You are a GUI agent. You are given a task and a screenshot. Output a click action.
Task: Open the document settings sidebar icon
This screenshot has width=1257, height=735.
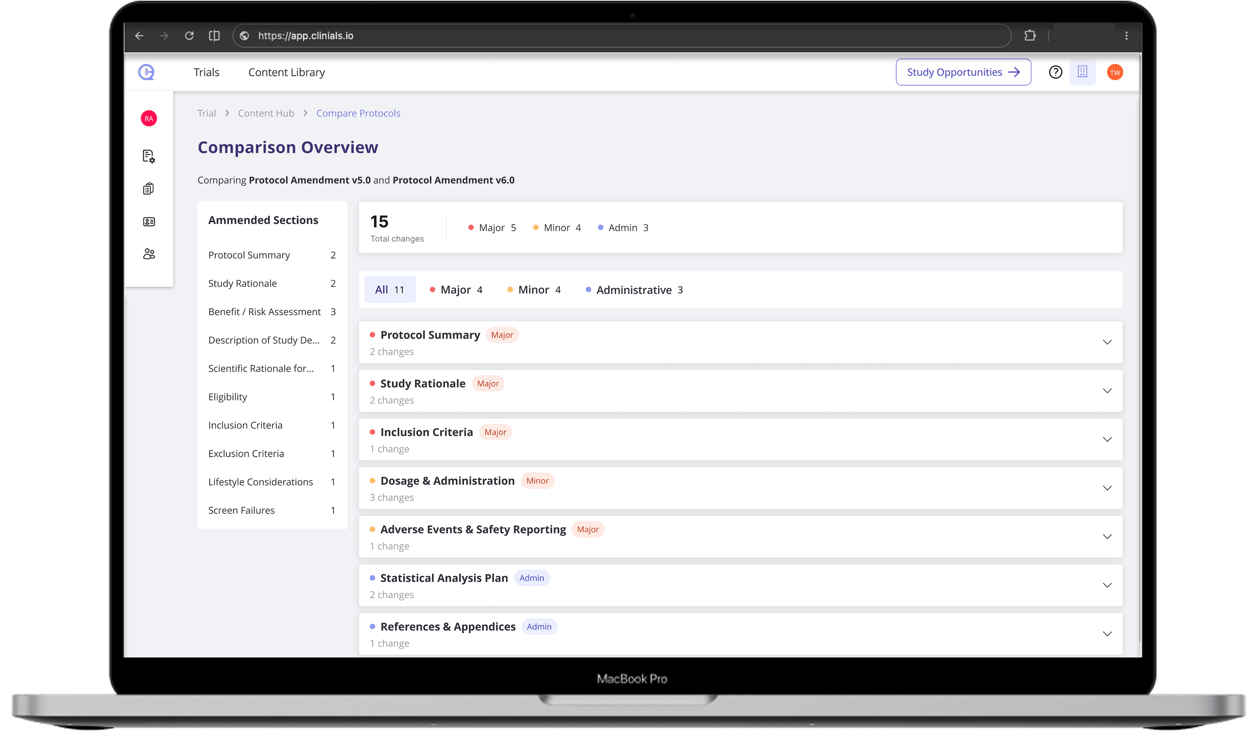click(x=149, y=156)
